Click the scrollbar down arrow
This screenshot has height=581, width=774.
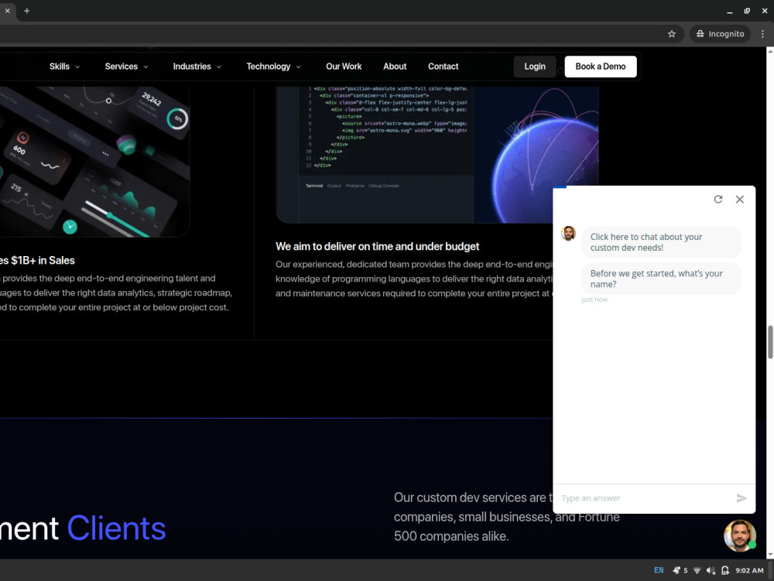pyautogui.click(x=770, y=555)
